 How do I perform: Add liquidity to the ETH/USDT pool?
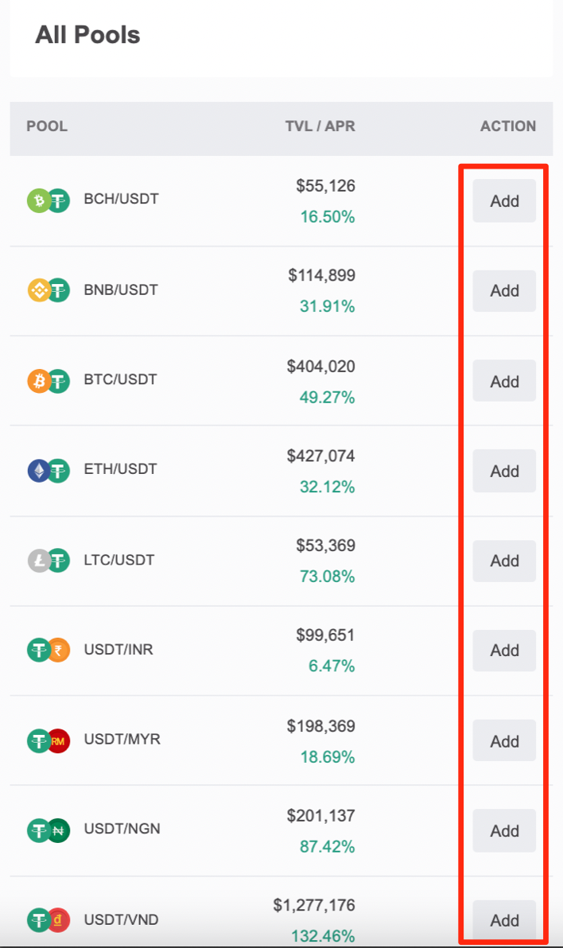[504, 471]
